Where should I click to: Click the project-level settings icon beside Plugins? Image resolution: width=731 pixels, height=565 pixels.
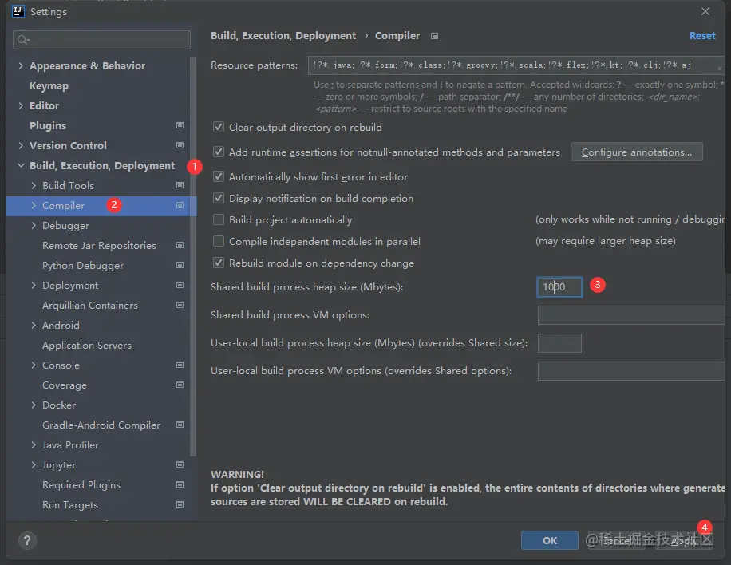(x=180, y=125)
